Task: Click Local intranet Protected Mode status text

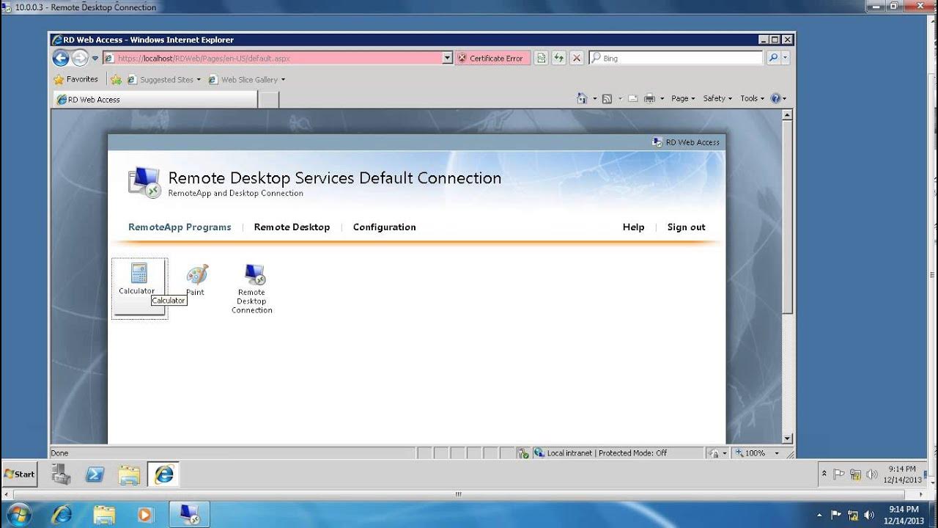Action: [x=607, y=453]
